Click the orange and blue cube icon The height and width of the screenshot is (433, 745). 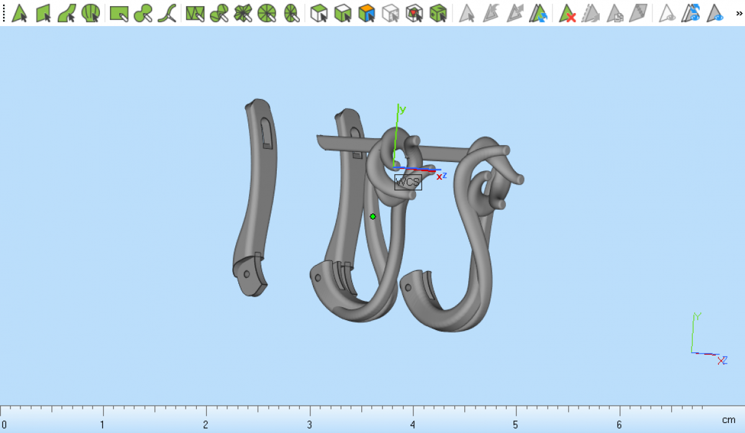point(367,13)
